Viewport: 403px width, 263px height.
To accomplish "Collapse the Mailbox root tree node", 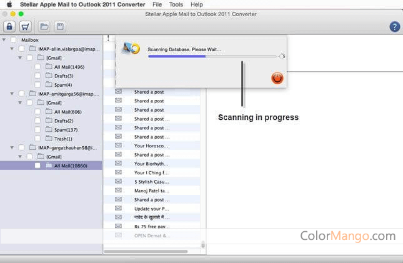I will (x=4, y=39).
